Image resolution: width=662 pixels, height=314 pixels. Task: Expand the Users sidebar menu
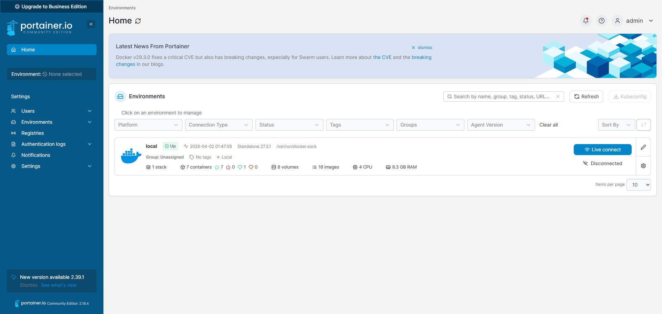tap(52, 111)
